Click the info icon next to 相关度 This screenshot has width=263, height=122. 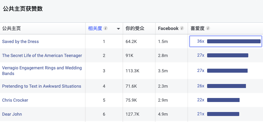coord(105,28)
